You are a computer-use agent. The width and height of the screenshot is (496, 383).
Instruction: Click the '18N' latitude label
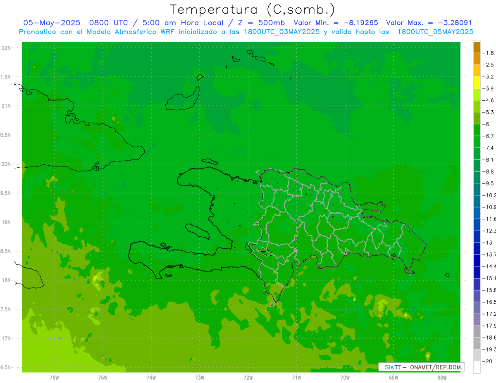[6, 280]
